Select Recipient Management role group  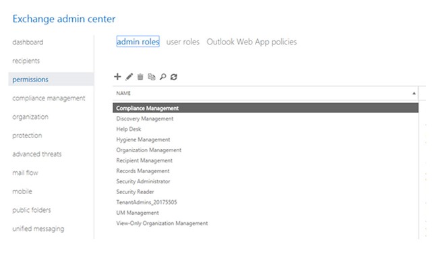[x=266, y=160]
